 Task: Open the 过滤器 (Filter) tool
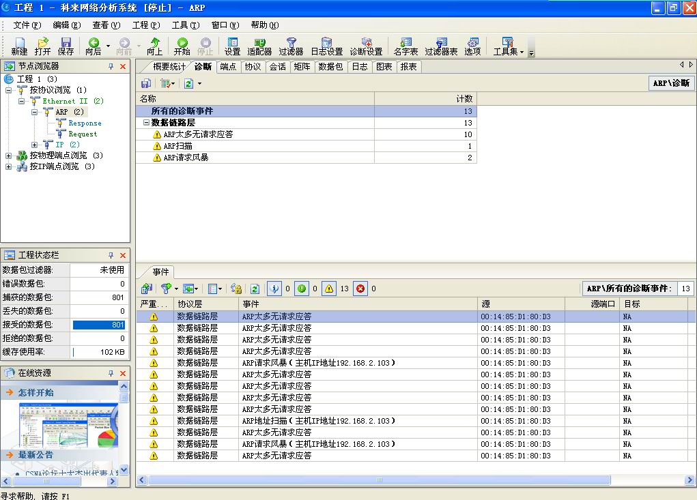pyautogui.click(x=291, y=46)
